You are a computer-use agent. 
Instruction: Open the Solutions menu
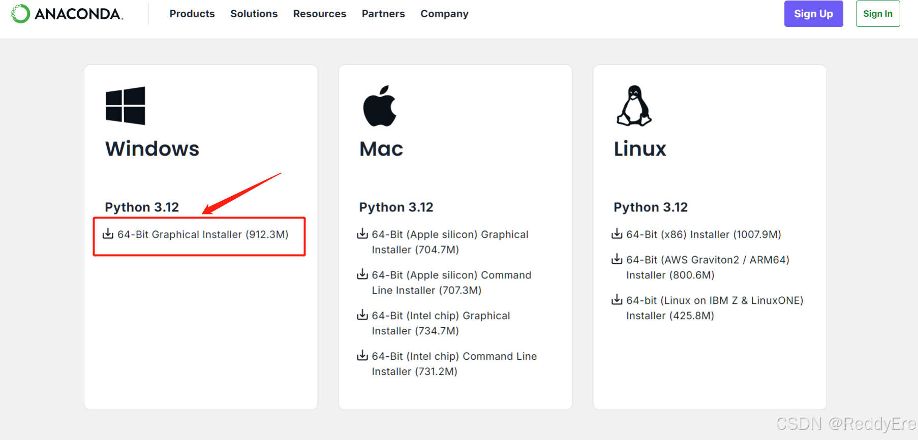254,14
